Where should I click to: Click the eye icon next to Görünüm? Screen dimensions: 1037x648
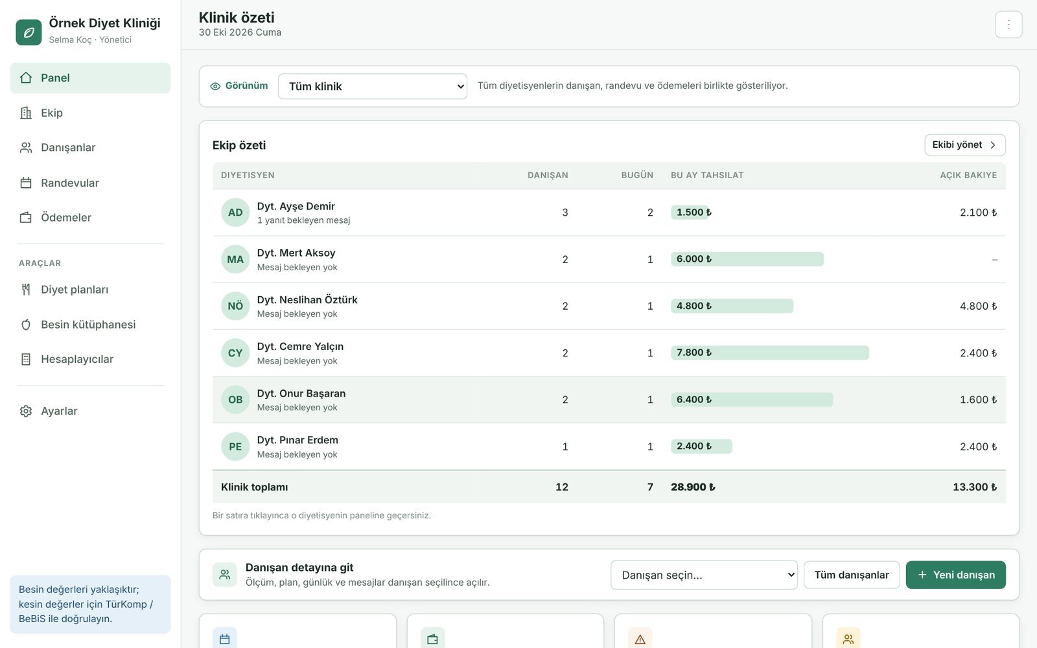(215, 86)
